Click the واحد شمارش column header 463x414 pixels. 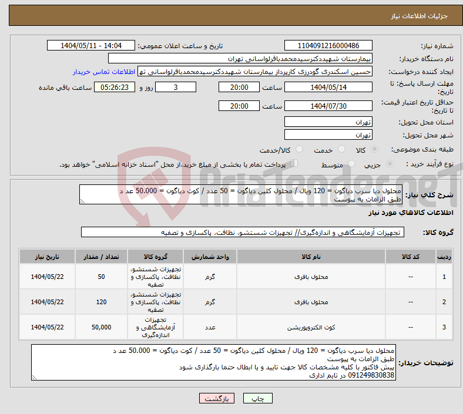click(210, 257)
